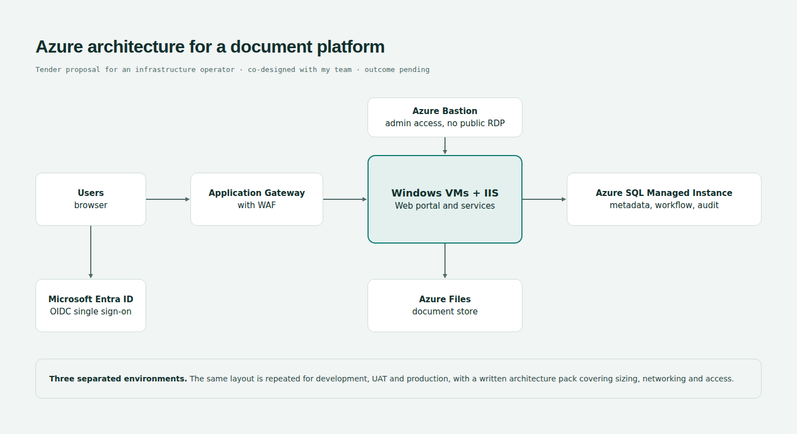
Task: Click the Azure Bastion box
Action: coord(445,117)
